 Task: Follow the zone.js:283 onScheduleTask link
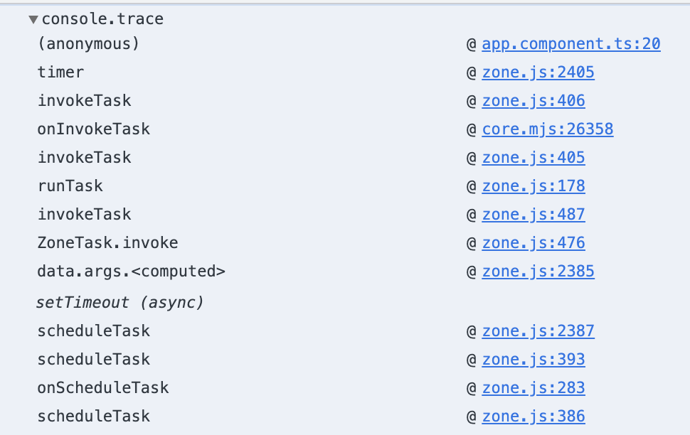click(x=534, y=388)
